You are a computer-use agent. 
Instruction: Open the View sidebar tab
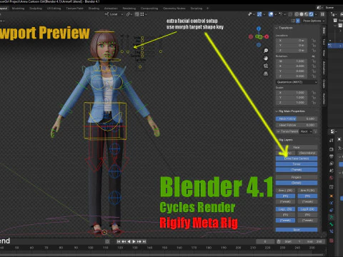click(324, 53)
